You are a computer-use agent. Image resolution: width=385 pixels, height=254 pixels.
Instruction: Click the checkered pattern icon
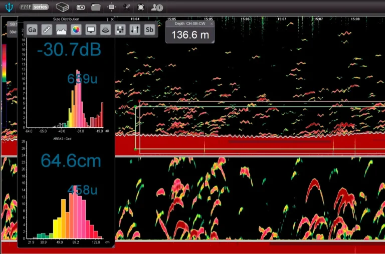tap(120, 29)
